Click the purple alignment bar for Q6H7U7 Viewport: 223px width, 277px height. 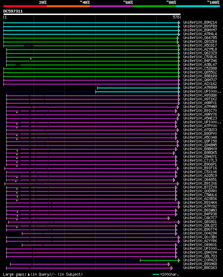coord(91,80)
